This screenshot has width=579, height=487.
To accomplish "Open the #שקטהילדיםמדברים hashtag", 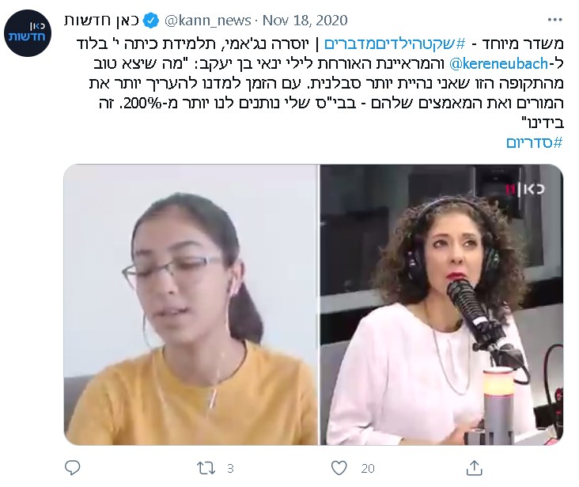I will point(395,44).
